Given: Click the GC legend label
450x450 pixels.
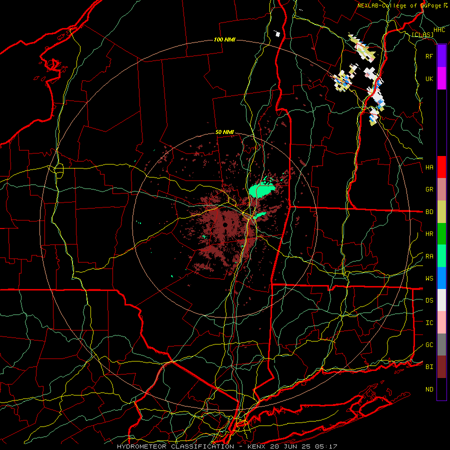Looking at the screenshot, I should 429,345.
